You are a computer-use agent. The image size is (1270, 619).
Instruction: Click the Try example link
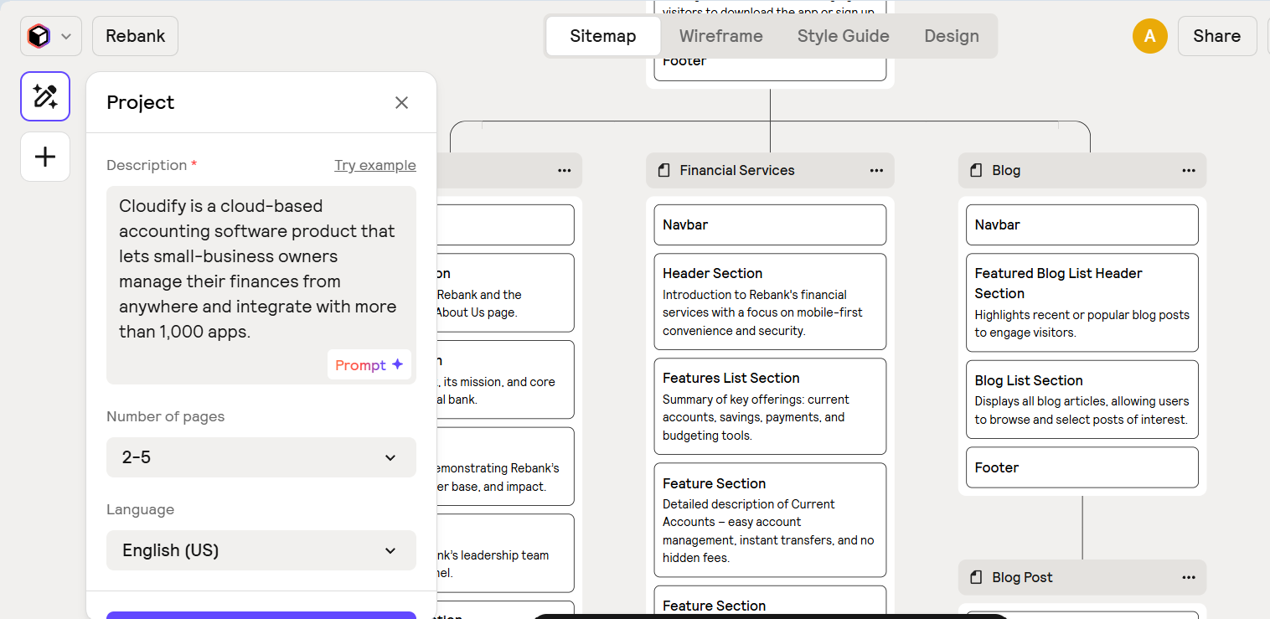(374, 165)
